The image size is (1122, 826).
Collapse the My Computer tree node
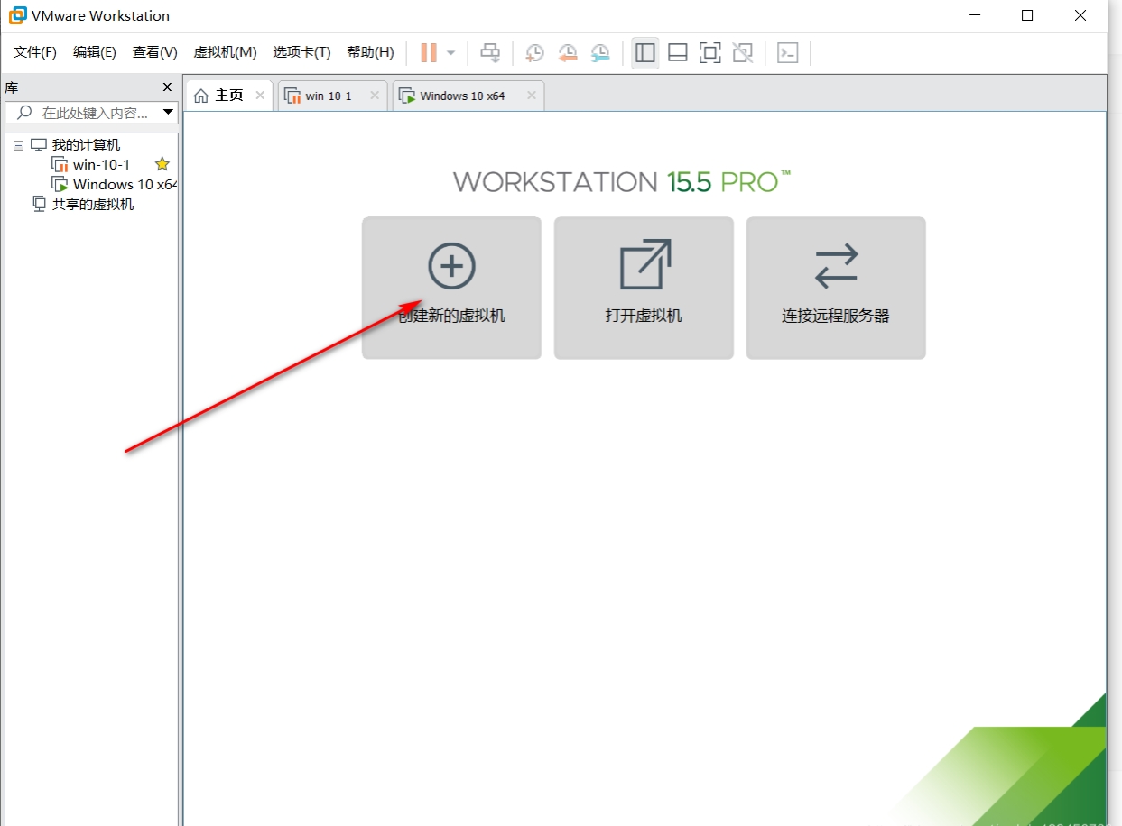click(18, 145)
